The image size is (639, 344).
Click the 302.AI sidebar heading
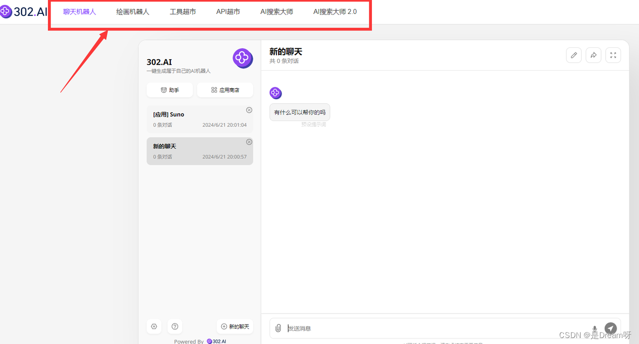159,62
